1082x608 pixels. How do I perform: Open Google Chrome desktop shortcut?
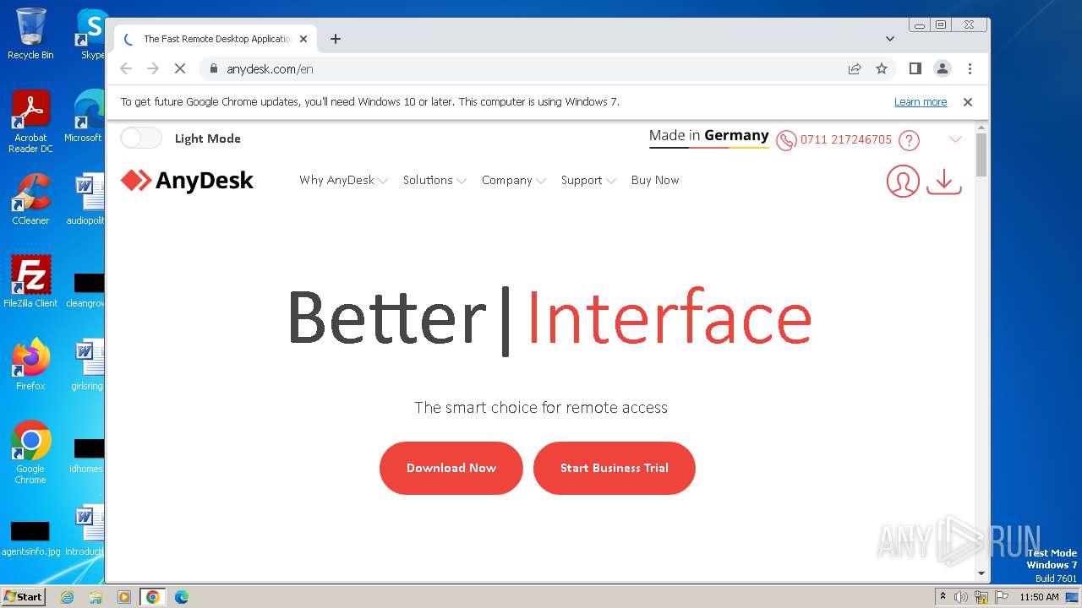point(30,453)
